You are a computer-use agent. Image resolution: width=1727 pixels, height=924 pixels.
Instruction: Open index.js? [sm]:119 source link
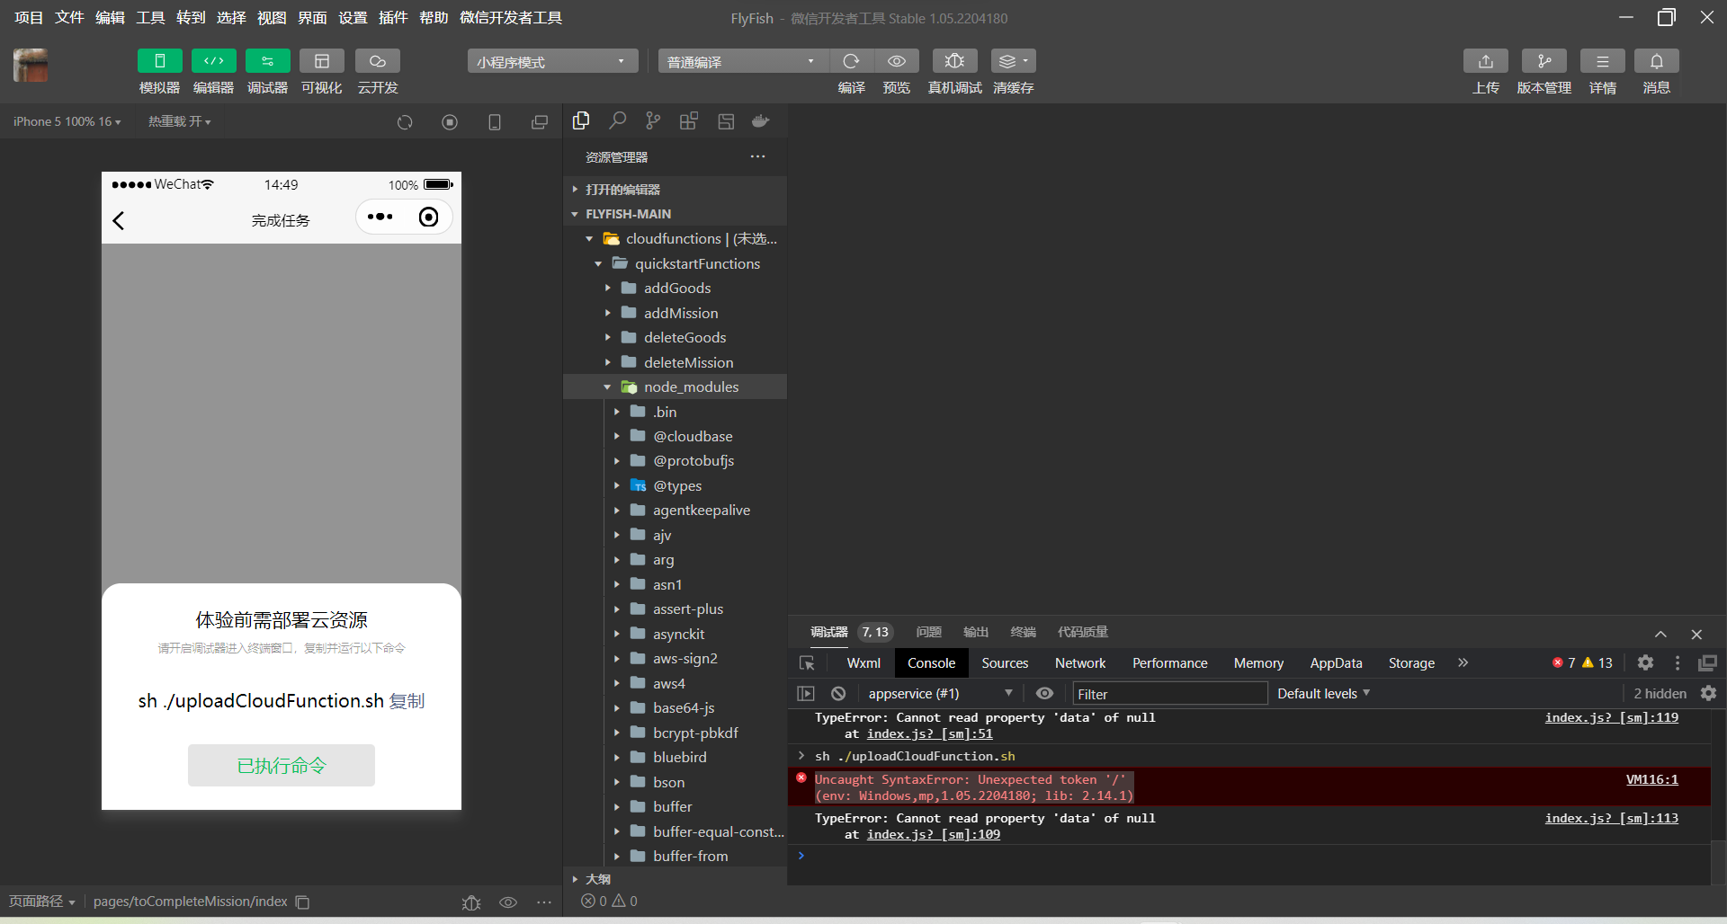pyautogui.click(x=1611, y=717)
